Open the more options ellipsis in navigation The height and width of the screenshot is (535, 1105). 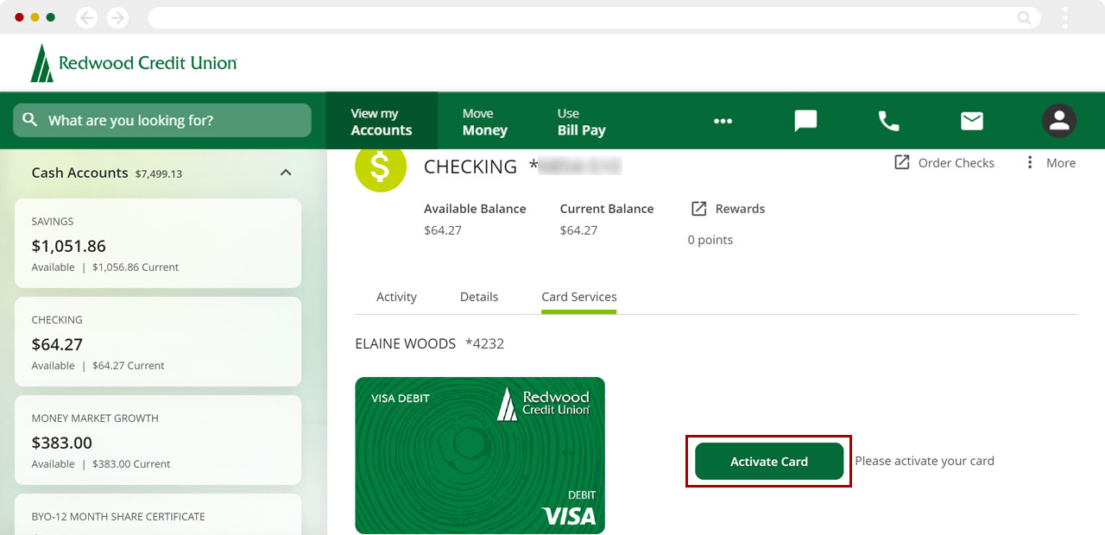723,121
